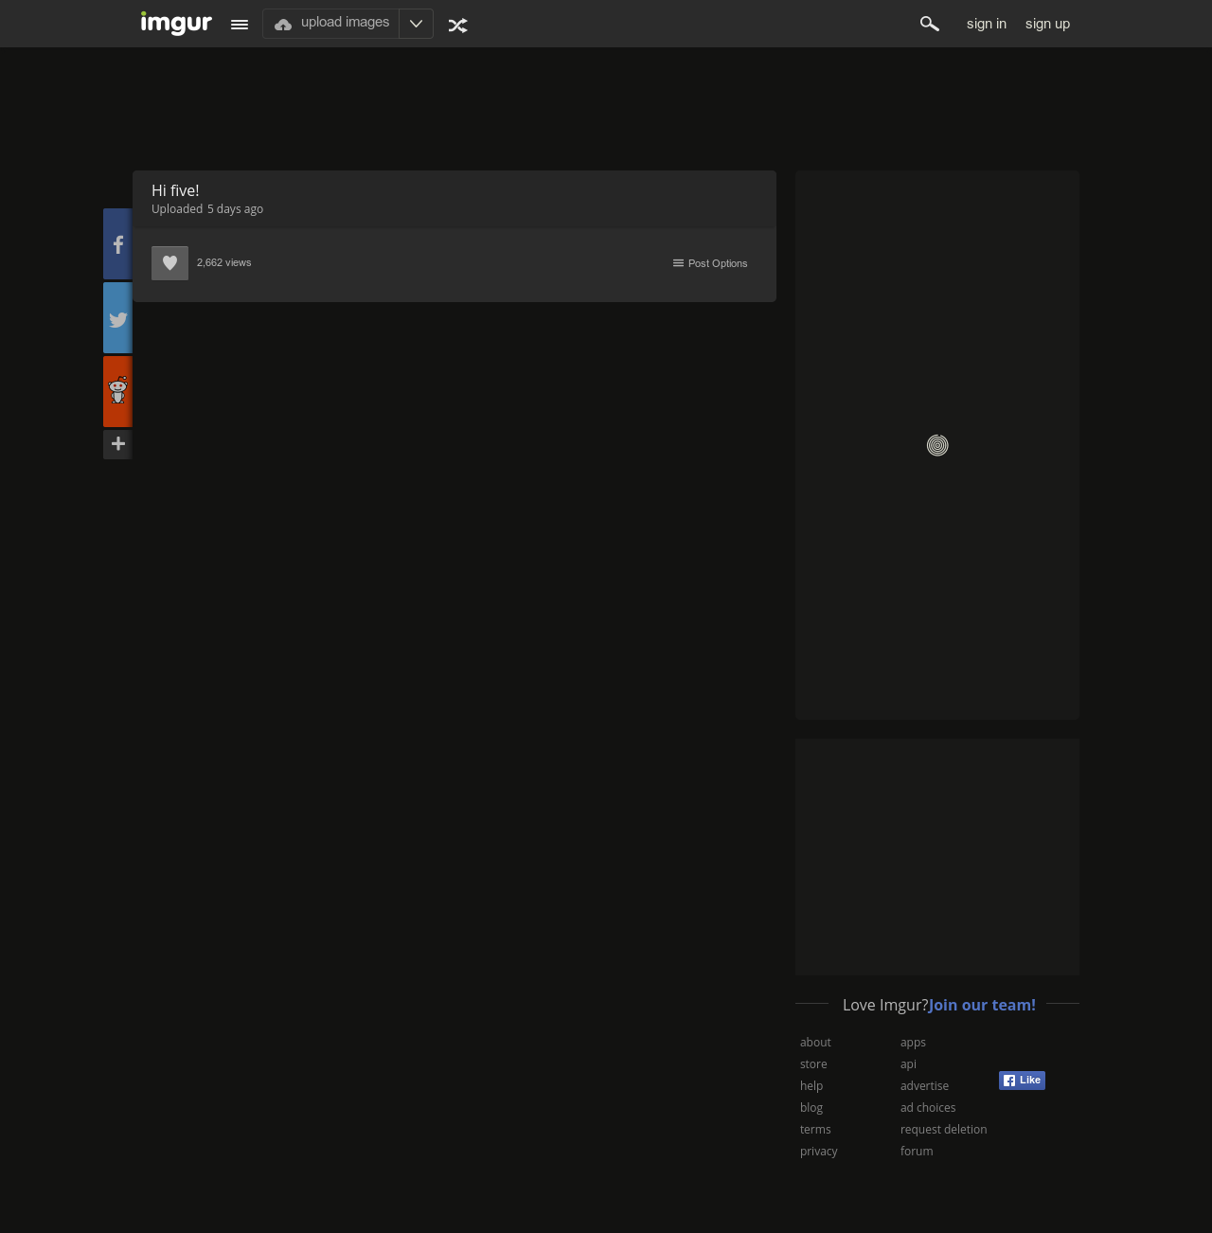The width and height of the screenshot is (1212, 1233).
Task: Click the '2,662 views' count
Action: (224, 262)
